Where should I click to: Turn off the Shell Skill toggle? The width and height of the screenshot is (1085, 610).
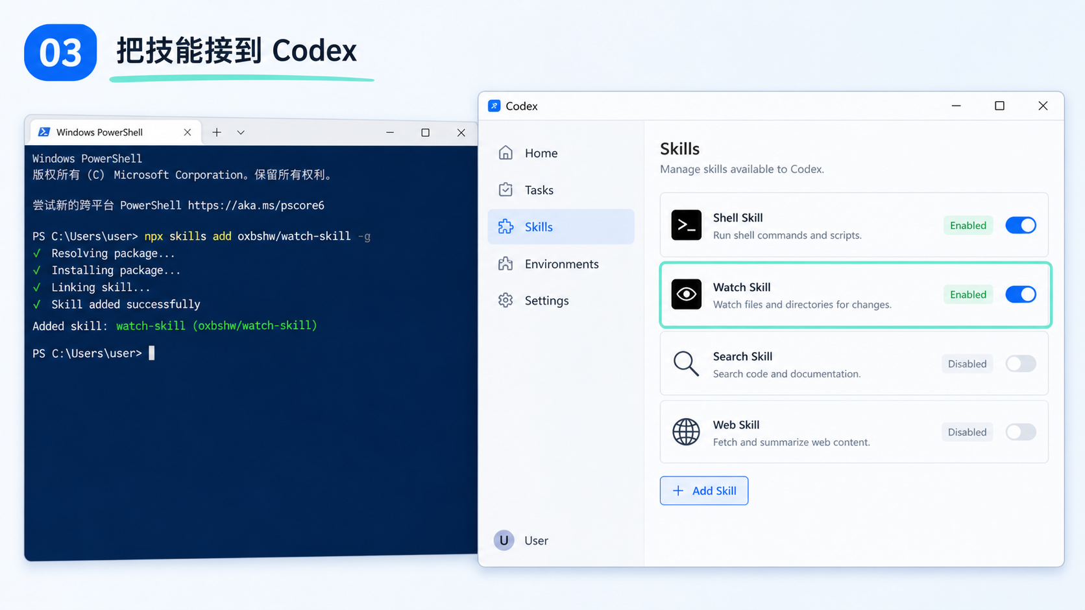point(1021,225)
